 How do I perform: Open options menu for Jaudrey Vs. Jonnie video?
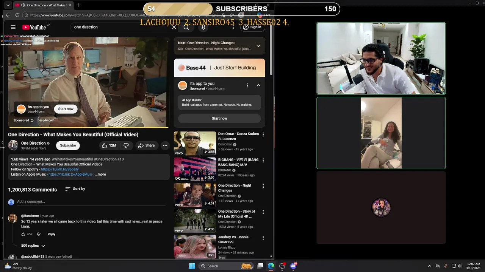tap(263, 238)
